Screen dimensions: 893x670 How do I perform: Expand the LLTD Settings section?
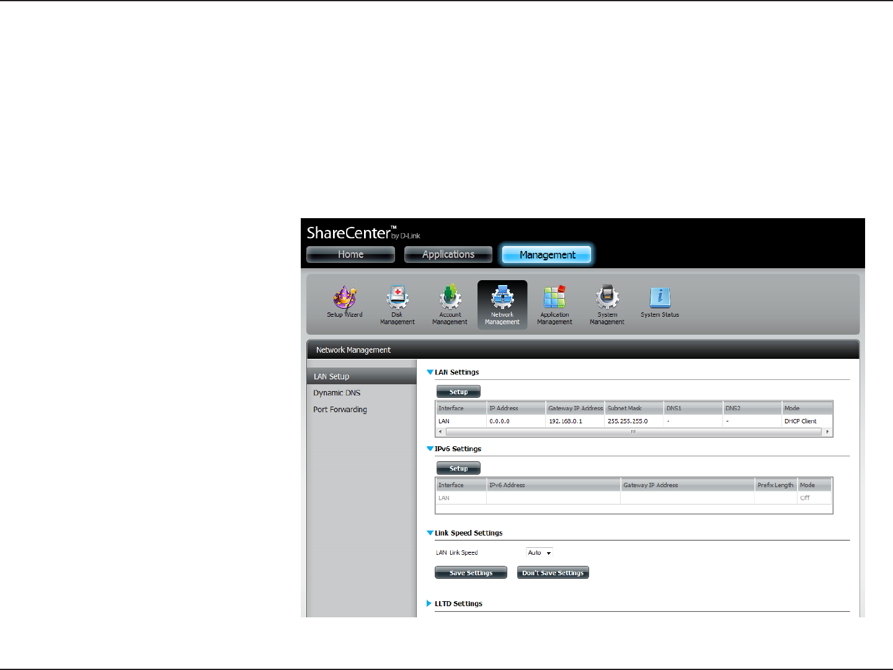(429, 604)
